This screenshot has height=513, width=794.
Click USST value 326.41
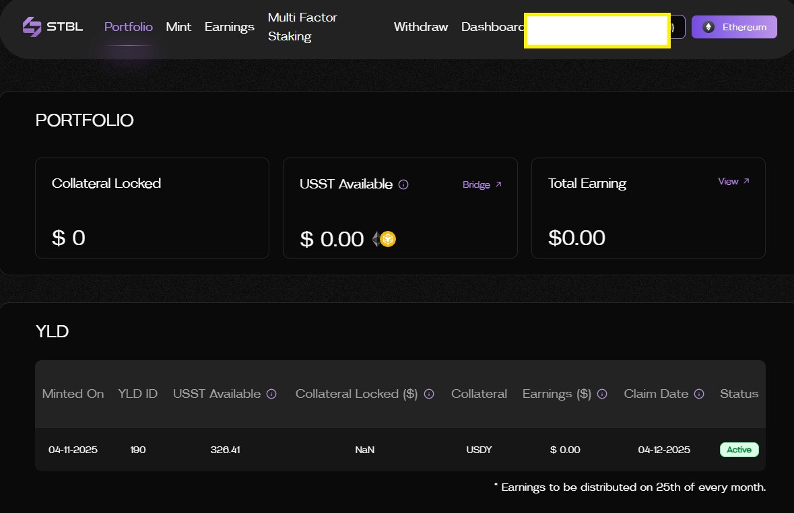(x=226, y=450)
